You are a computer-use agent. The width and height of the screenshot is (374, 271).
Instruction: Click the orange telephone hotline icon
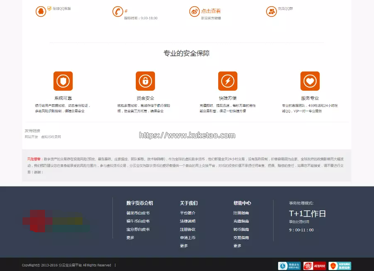point(117,11)
